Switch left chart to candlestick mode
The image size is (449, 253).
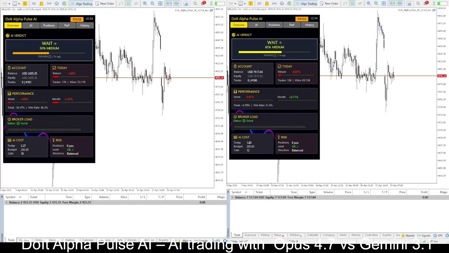pyautogui.click(x=128, y=4)
